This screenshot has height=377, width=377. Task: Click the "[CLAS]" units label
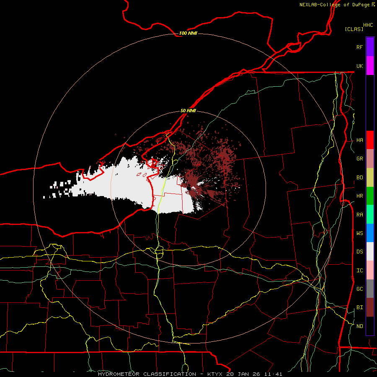(x=354, y=29)
